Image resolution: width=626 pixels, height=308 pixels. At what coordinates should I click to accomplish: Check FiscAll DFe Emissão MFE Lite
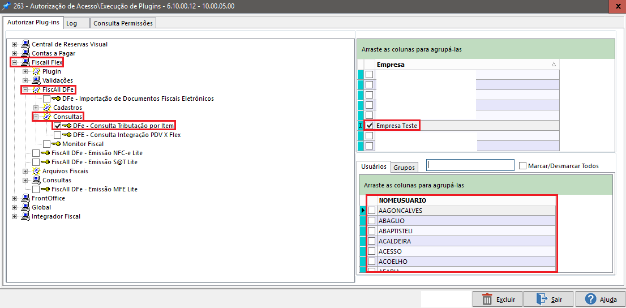click(36, 189)
